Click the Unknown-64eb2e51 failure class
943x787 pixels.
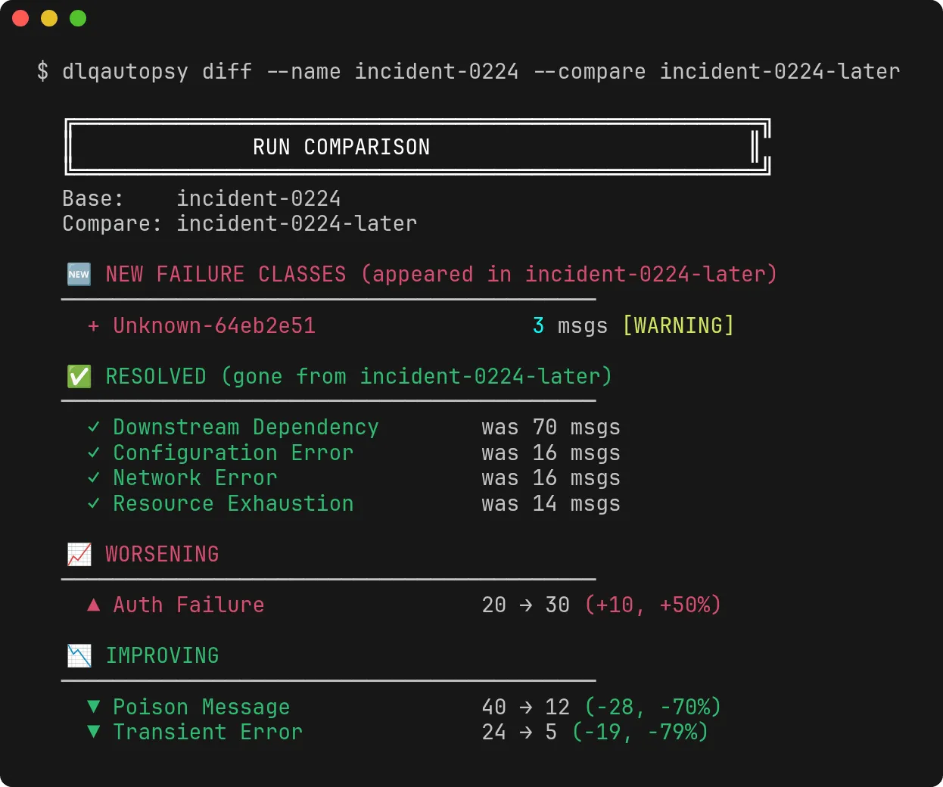(214, 325)
